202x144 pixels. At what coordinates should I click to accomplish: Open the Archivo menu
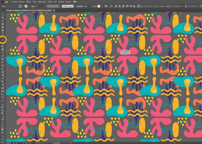coord(14,2)
